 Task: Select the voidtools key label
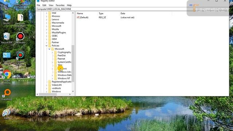point(56,88)
